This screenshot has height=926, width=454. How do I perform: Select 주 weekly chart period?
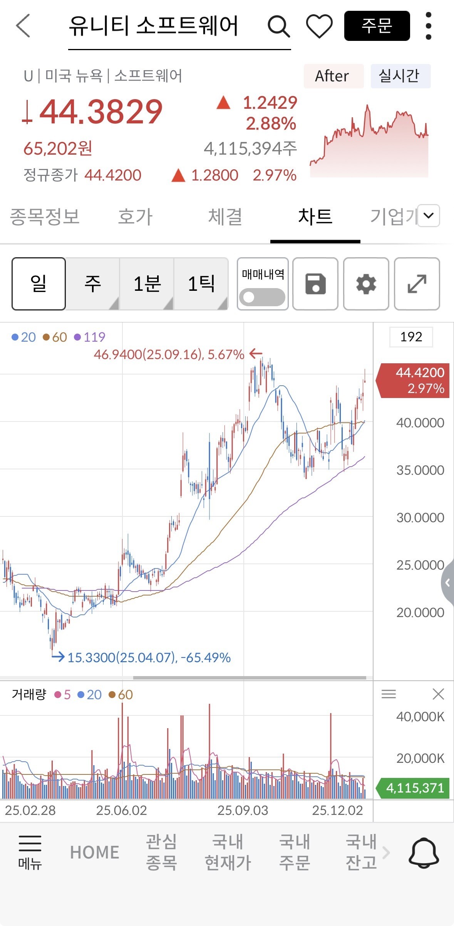[92, 284]
